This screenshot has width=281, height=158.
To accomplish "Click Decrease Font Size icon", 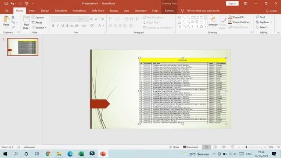I will point(97,19).
